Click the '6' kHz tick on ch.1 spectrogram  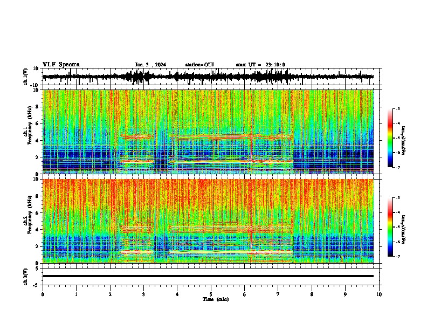tap(37, 123)
